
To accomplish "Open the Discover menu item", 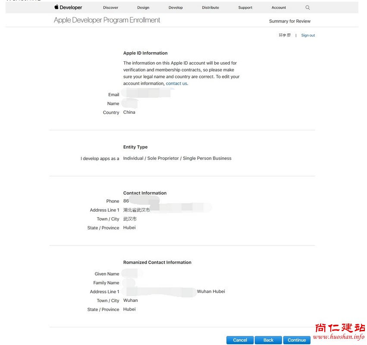I will point(110,8).
